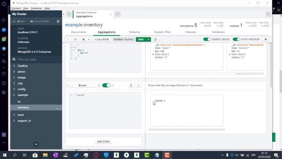Open OneNote from taskbar
The height and width of the screenshot is (159, 282).
(x=56, y=155)
